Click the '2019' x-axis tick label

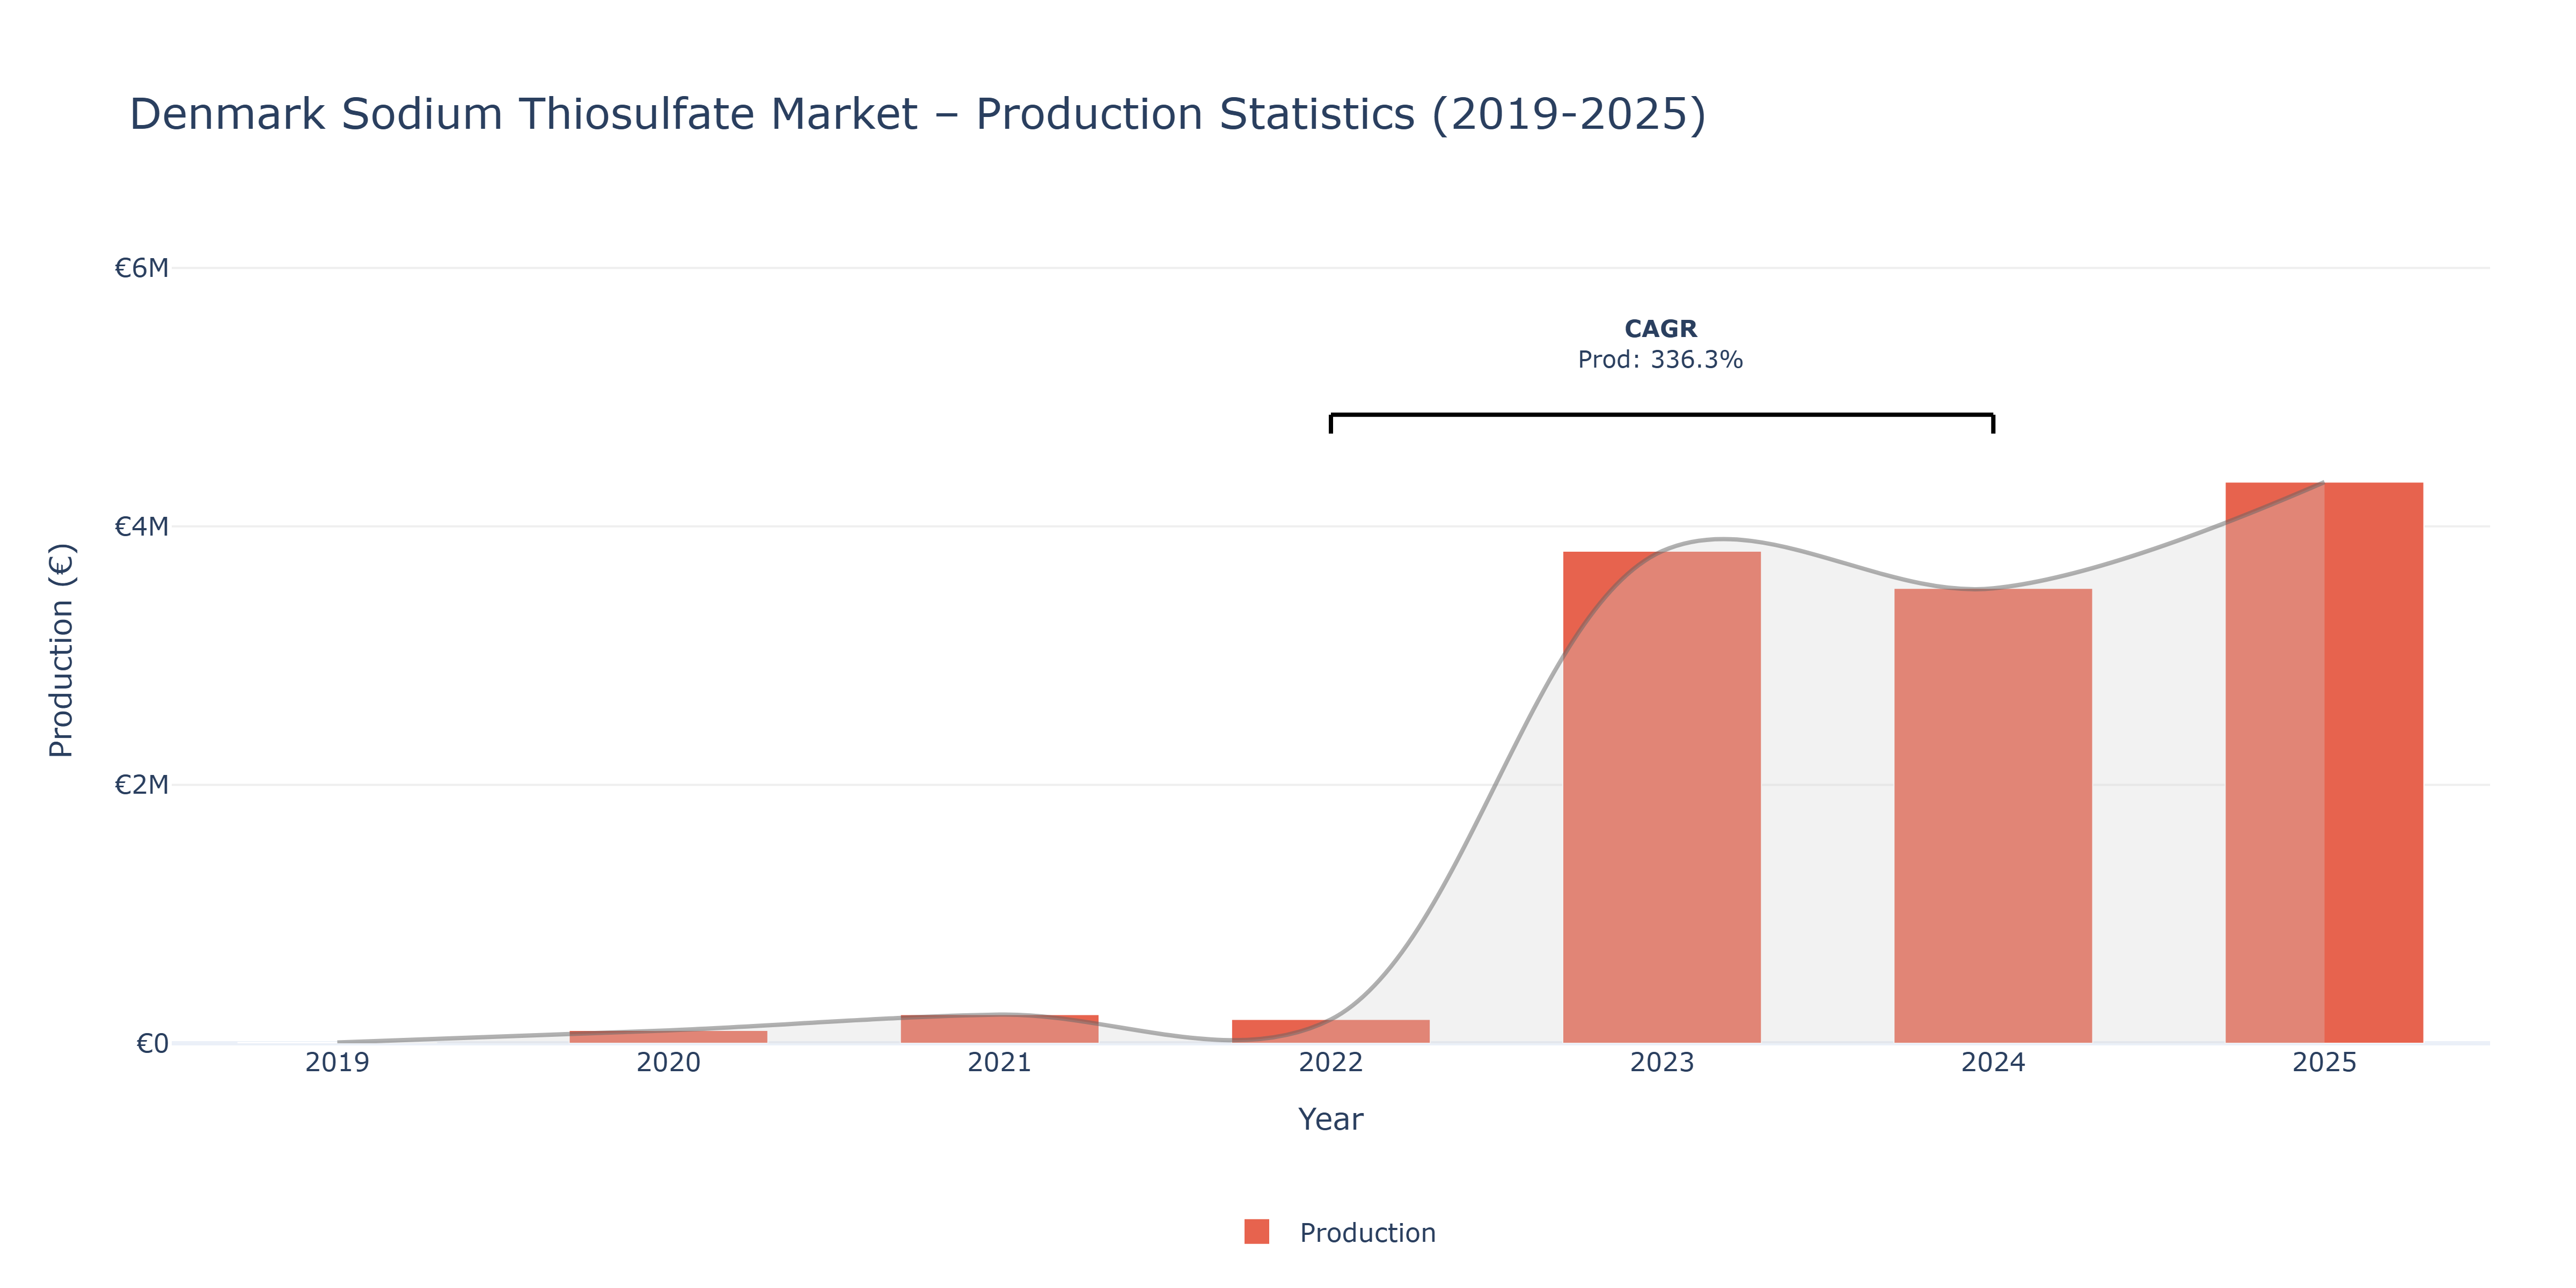pos(337,1062)
